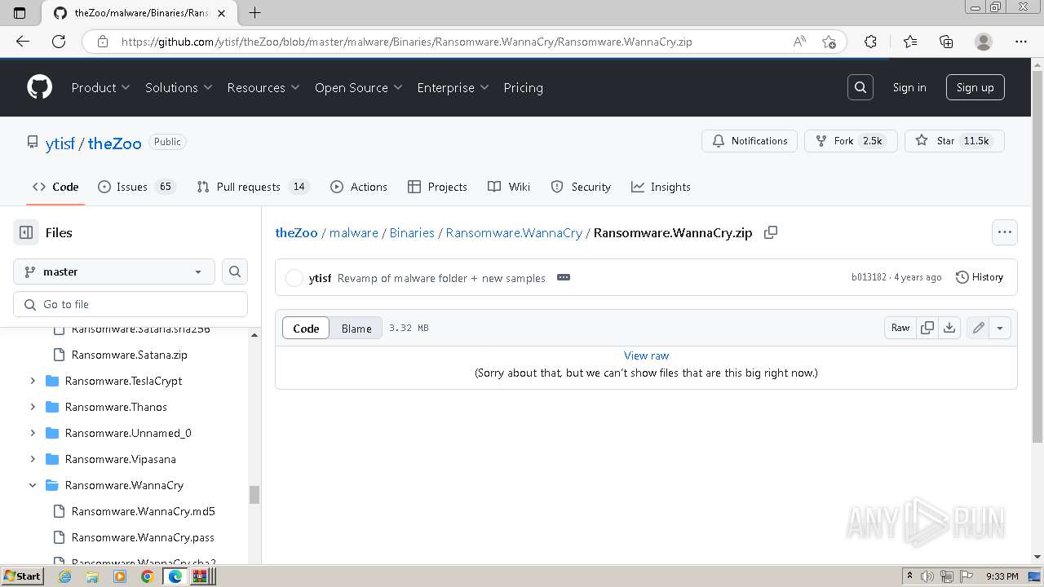Open Edge favorites list icon
1044x587 pixels.
coord(910,42)
